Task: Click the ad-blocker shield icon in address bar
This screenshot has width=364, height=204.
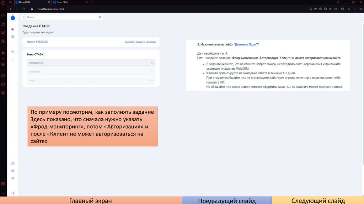Action: 326,9
